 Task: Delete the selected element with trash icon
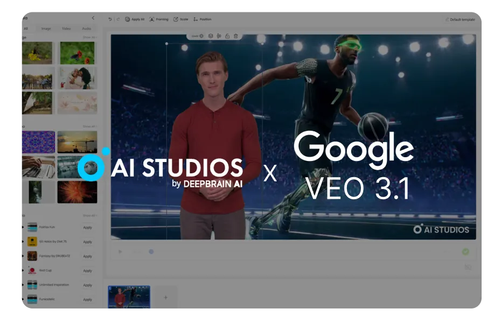pos(236,36)
